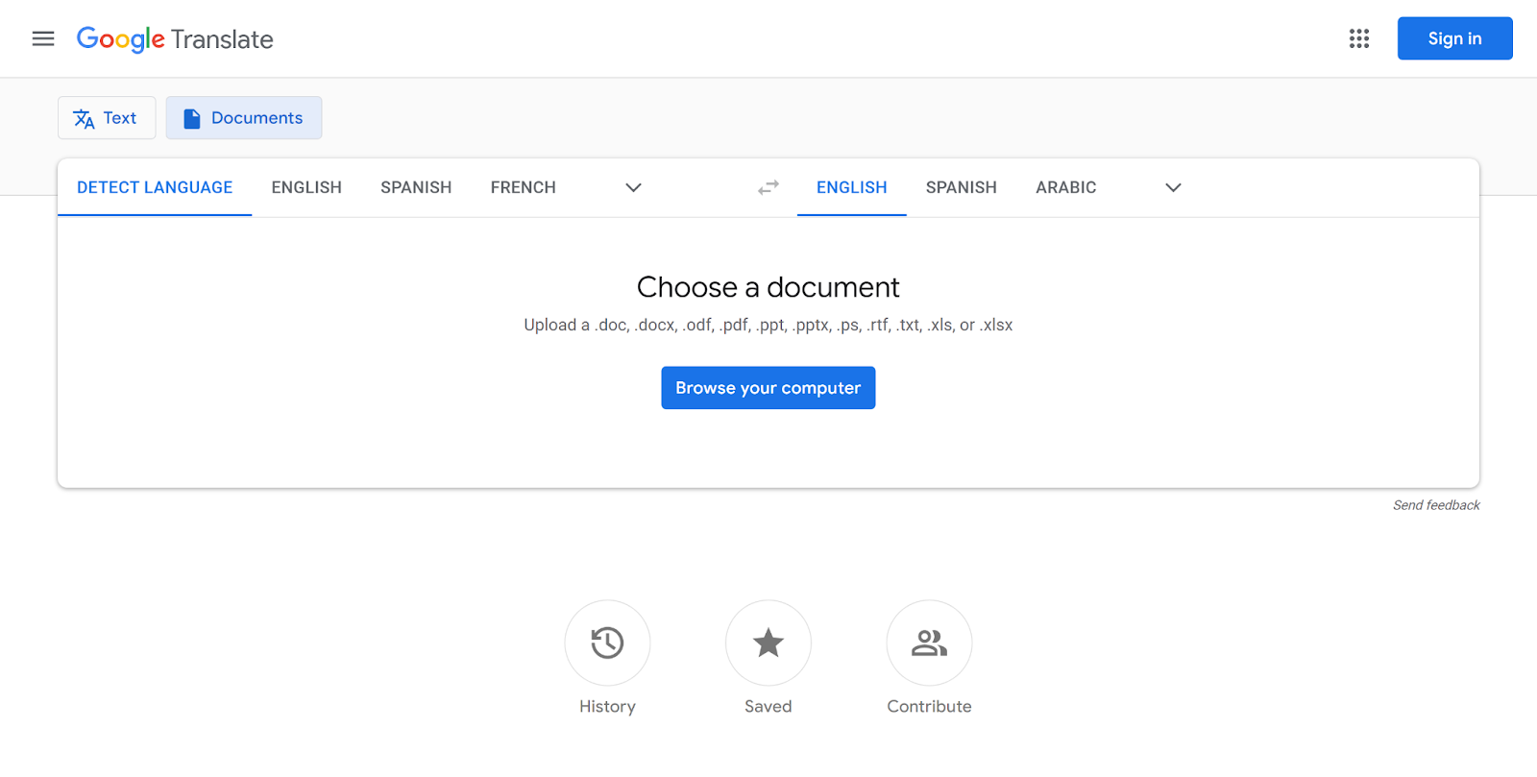Open the Google apps grid
The width and height of the screenshot is (1537, 777).
coord(1358,38)
